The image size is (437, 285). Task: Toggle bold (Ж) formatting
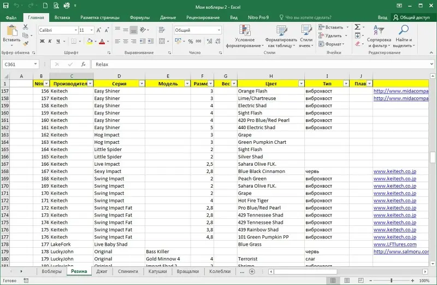point(42,42)
